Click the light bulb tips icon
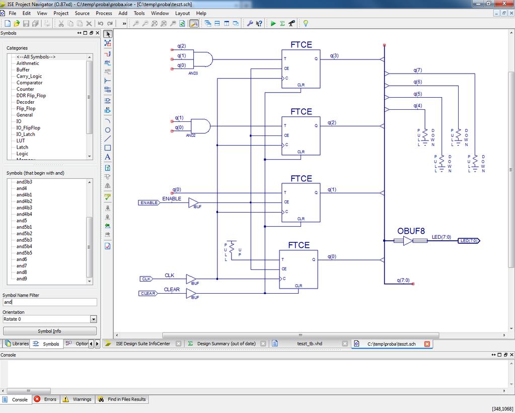 (306, 23)
